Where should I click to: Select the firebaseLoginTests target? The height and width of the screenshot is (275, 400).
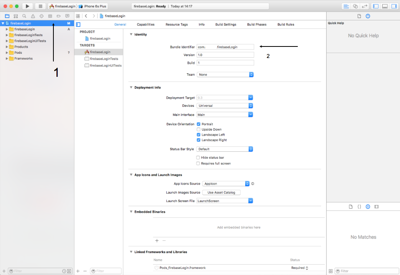[x=99, y=59]
